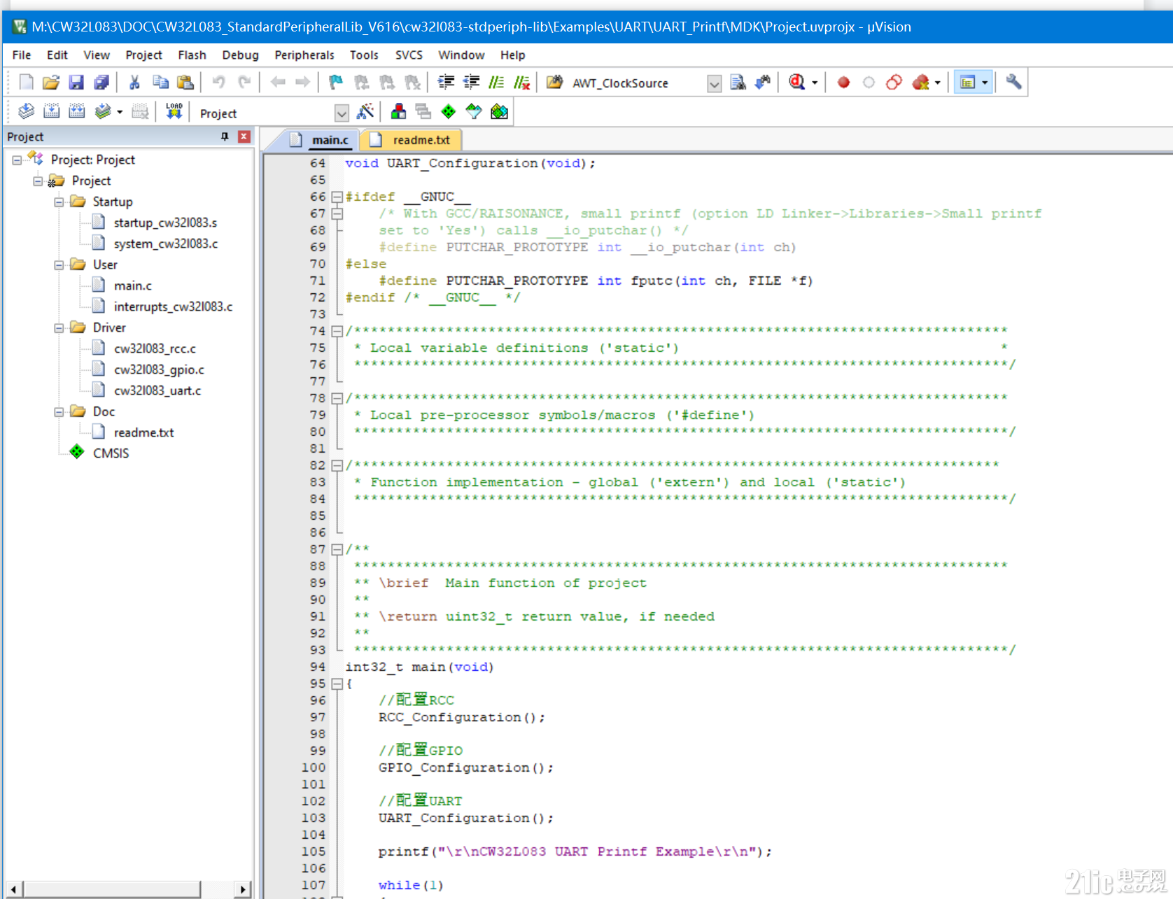Viewport: 1173px width, 899px height.
Task: Download code to flash LOAD icon
Action: click(174, 111)
